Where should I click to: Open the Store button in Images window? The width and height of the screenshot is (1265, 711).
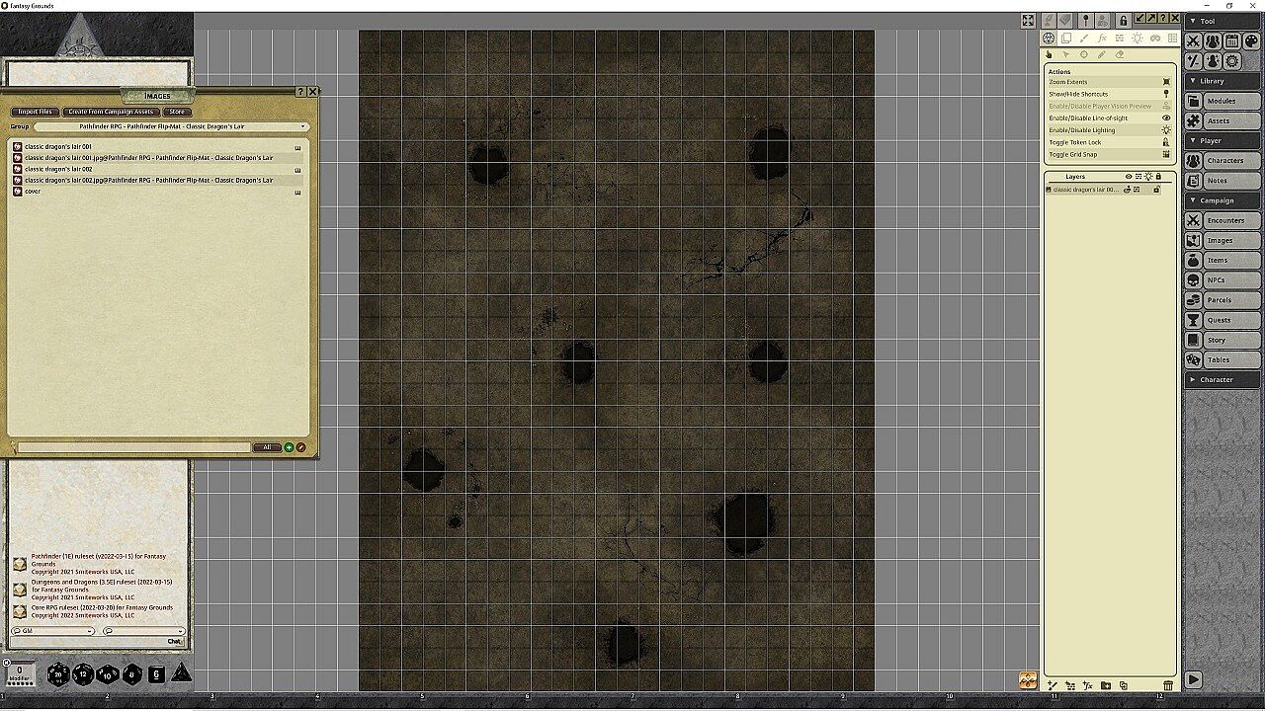click(177, 112)
